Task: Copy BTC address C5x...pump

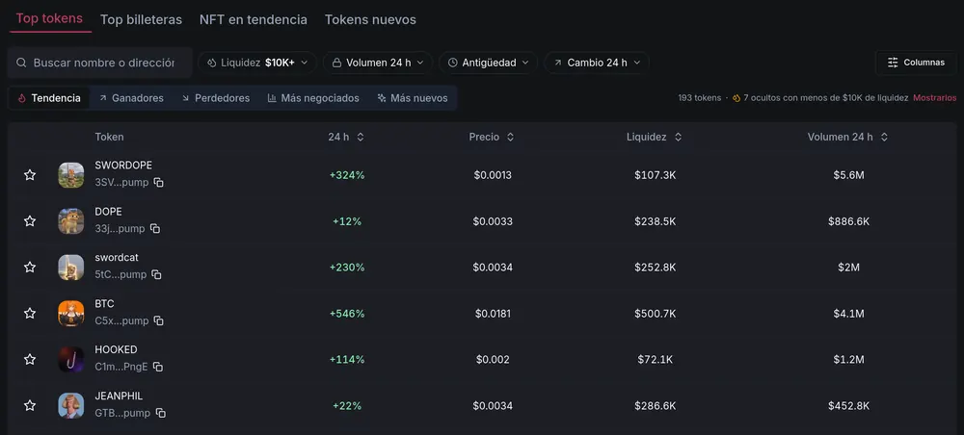Action: tap(159, 320)
